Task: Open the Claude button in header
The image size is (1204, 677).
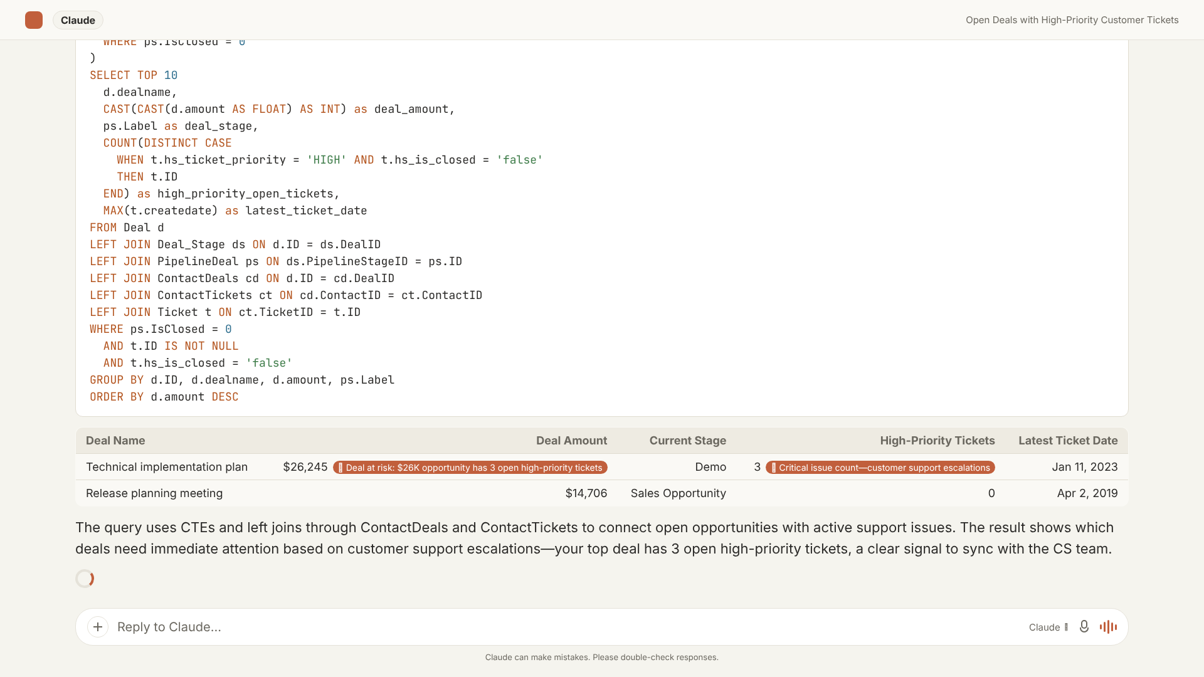Action: coord(78,20)
